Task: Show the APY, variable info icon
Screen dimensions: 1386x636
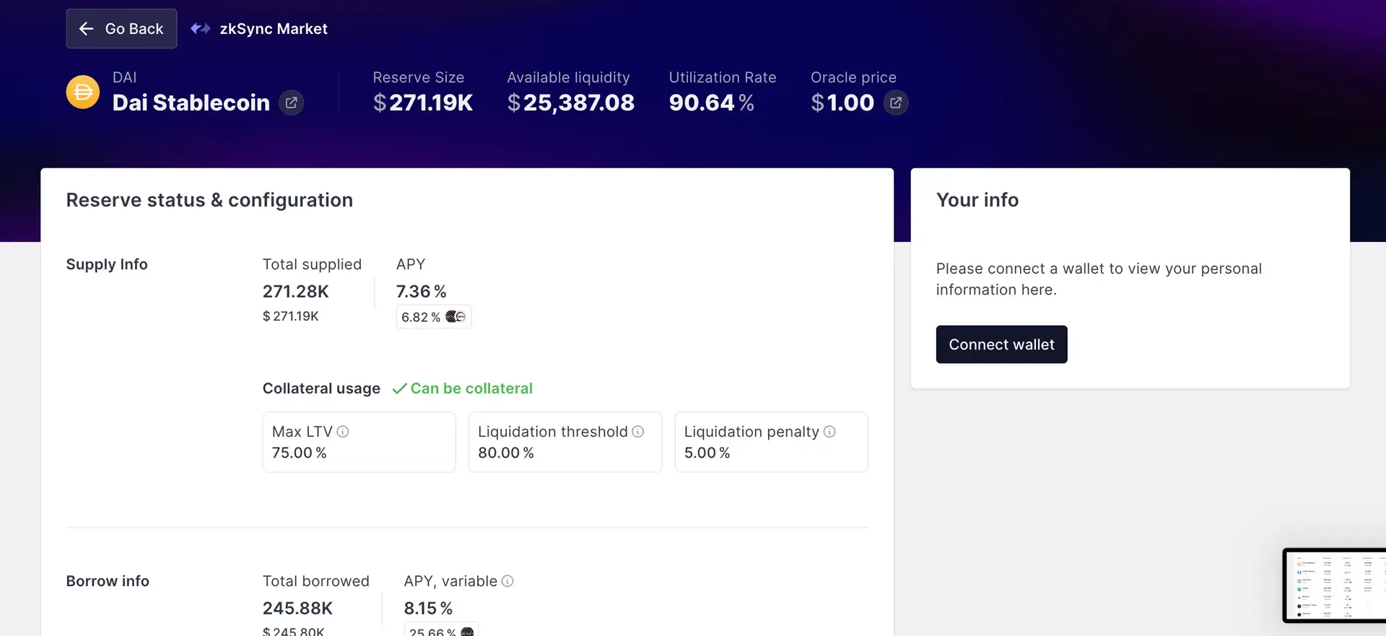Action: (x=507, y=581)
